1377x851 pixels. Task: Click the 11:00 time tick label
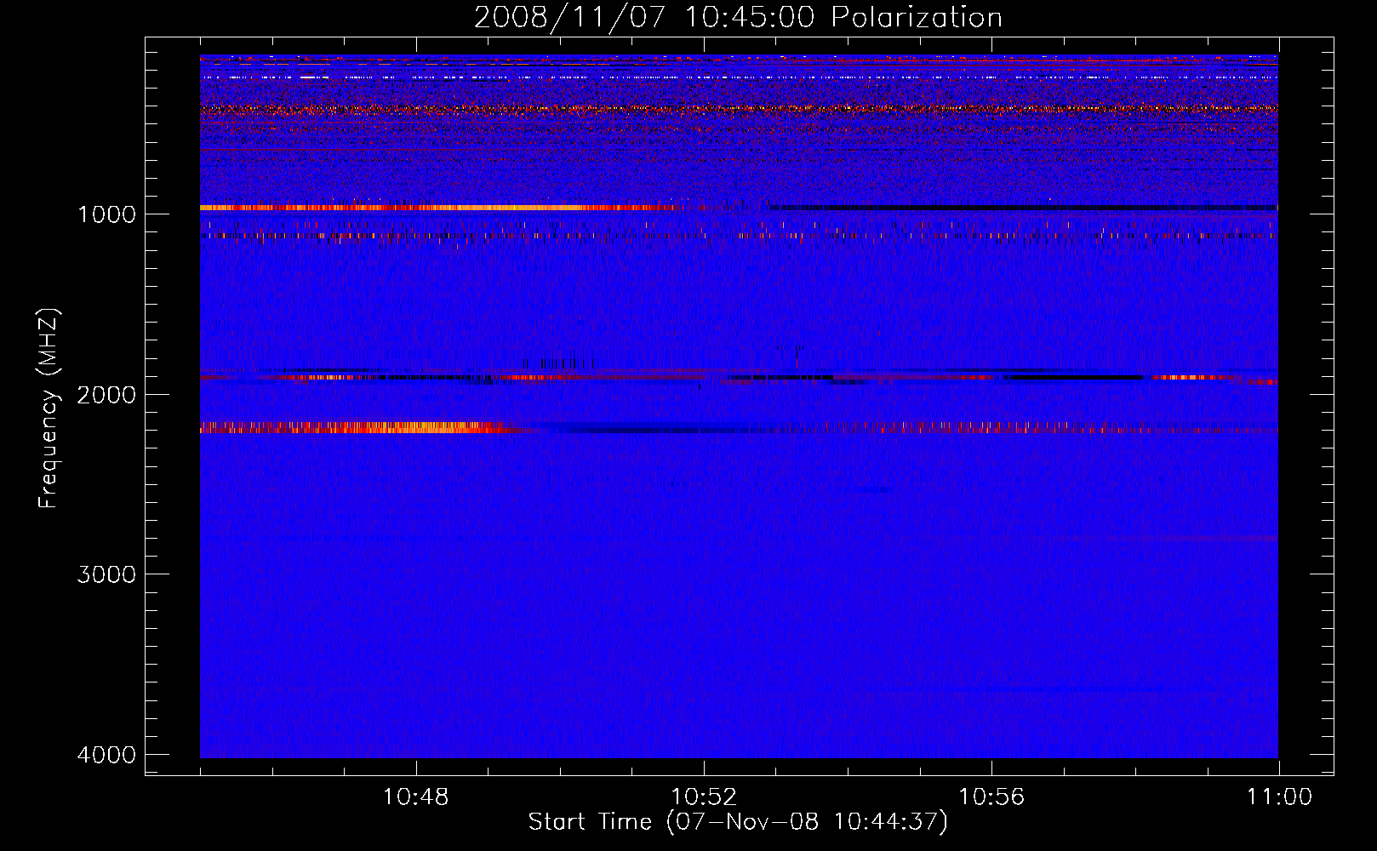click(x=1279, y=797)
